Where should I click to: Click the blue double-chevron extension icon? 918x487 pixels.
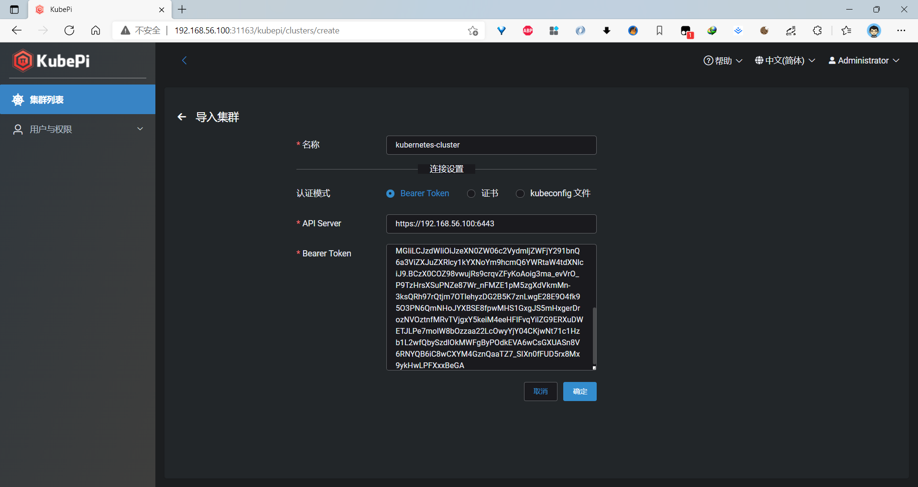pos(738,31)
